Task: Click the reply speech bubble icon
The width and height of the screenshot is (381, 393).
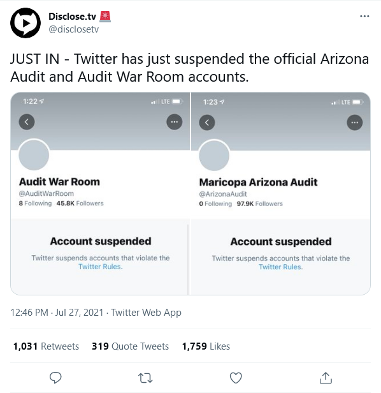Action: click(55, 378)
